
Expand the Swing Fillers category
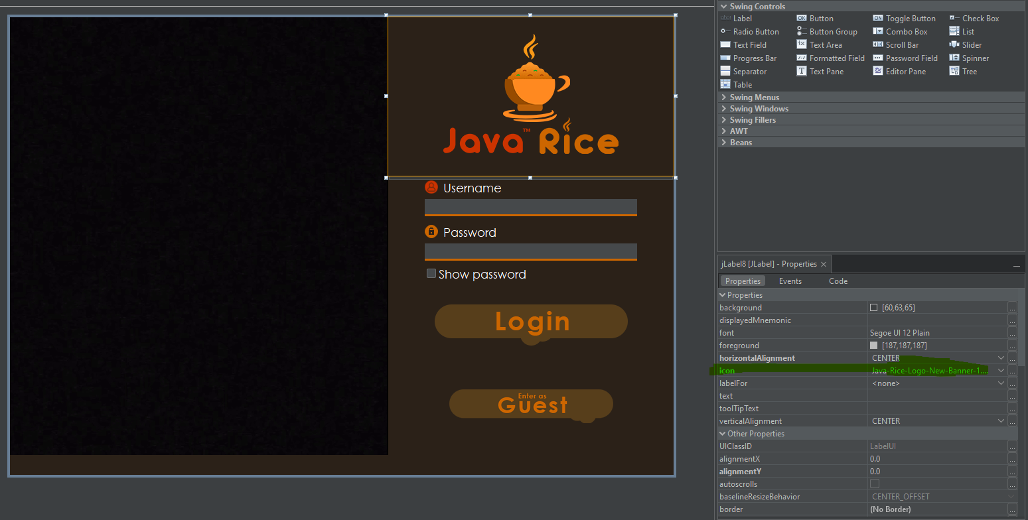[x=723, y=120]
